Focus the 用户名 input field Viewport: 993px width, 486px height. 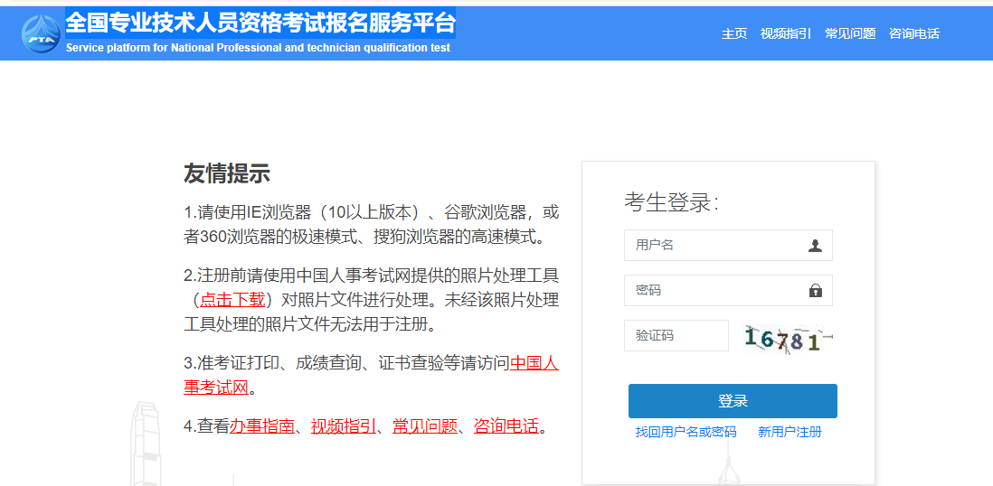728,246
